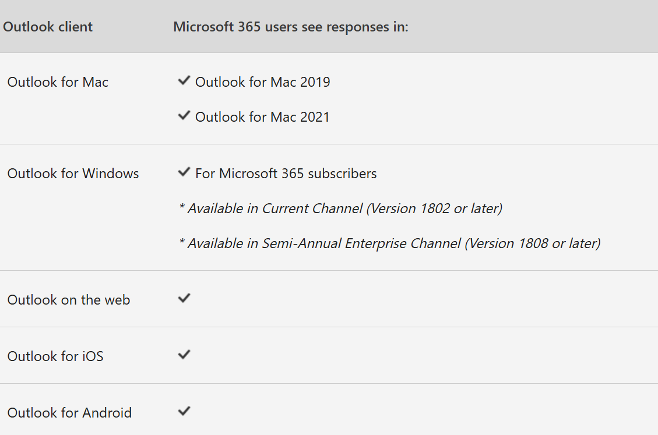Click the checkmark in Outlook for iOS row
658x435 pixels.
click(184, 354)
